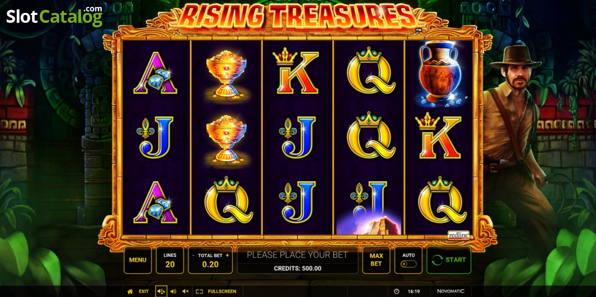This screenshot has width=596, height=297.
Task: Click the top golden chalice symbol
Action: 226,73
